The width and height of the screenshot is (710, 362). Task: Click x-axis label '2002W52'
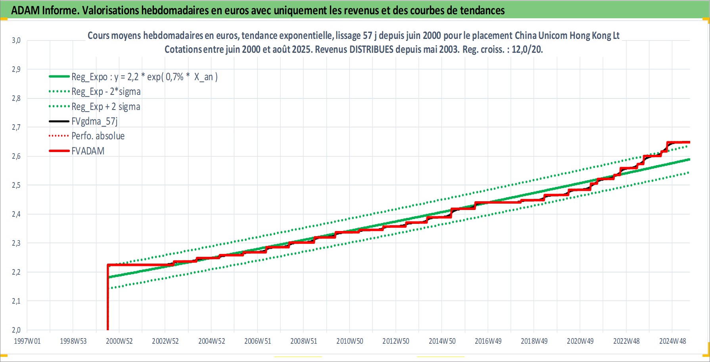tap(165, 341)
